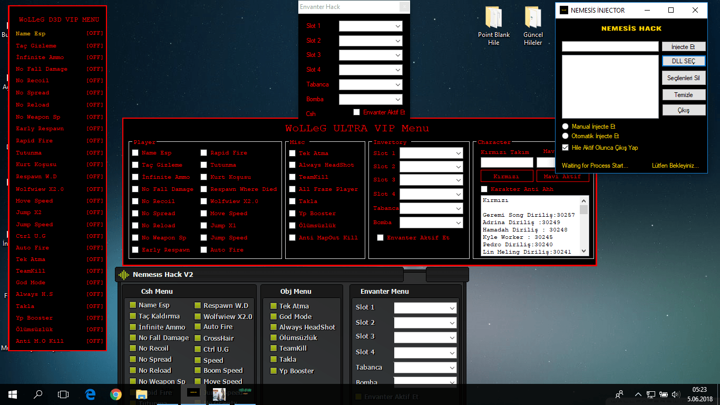
Task: Select Manual İnjecte Et radio button
Action: (x=566, y=127)
